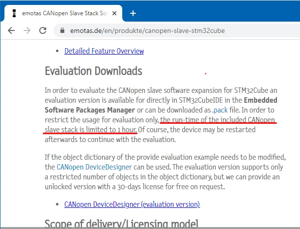This screenshot has width=300, height=229.
Task: Click the bold Embedded Software Packages Manager text
Action: point(161,105)
